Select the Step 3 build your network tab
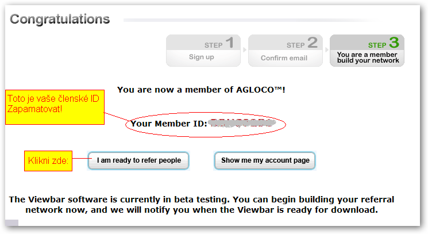 367,51
